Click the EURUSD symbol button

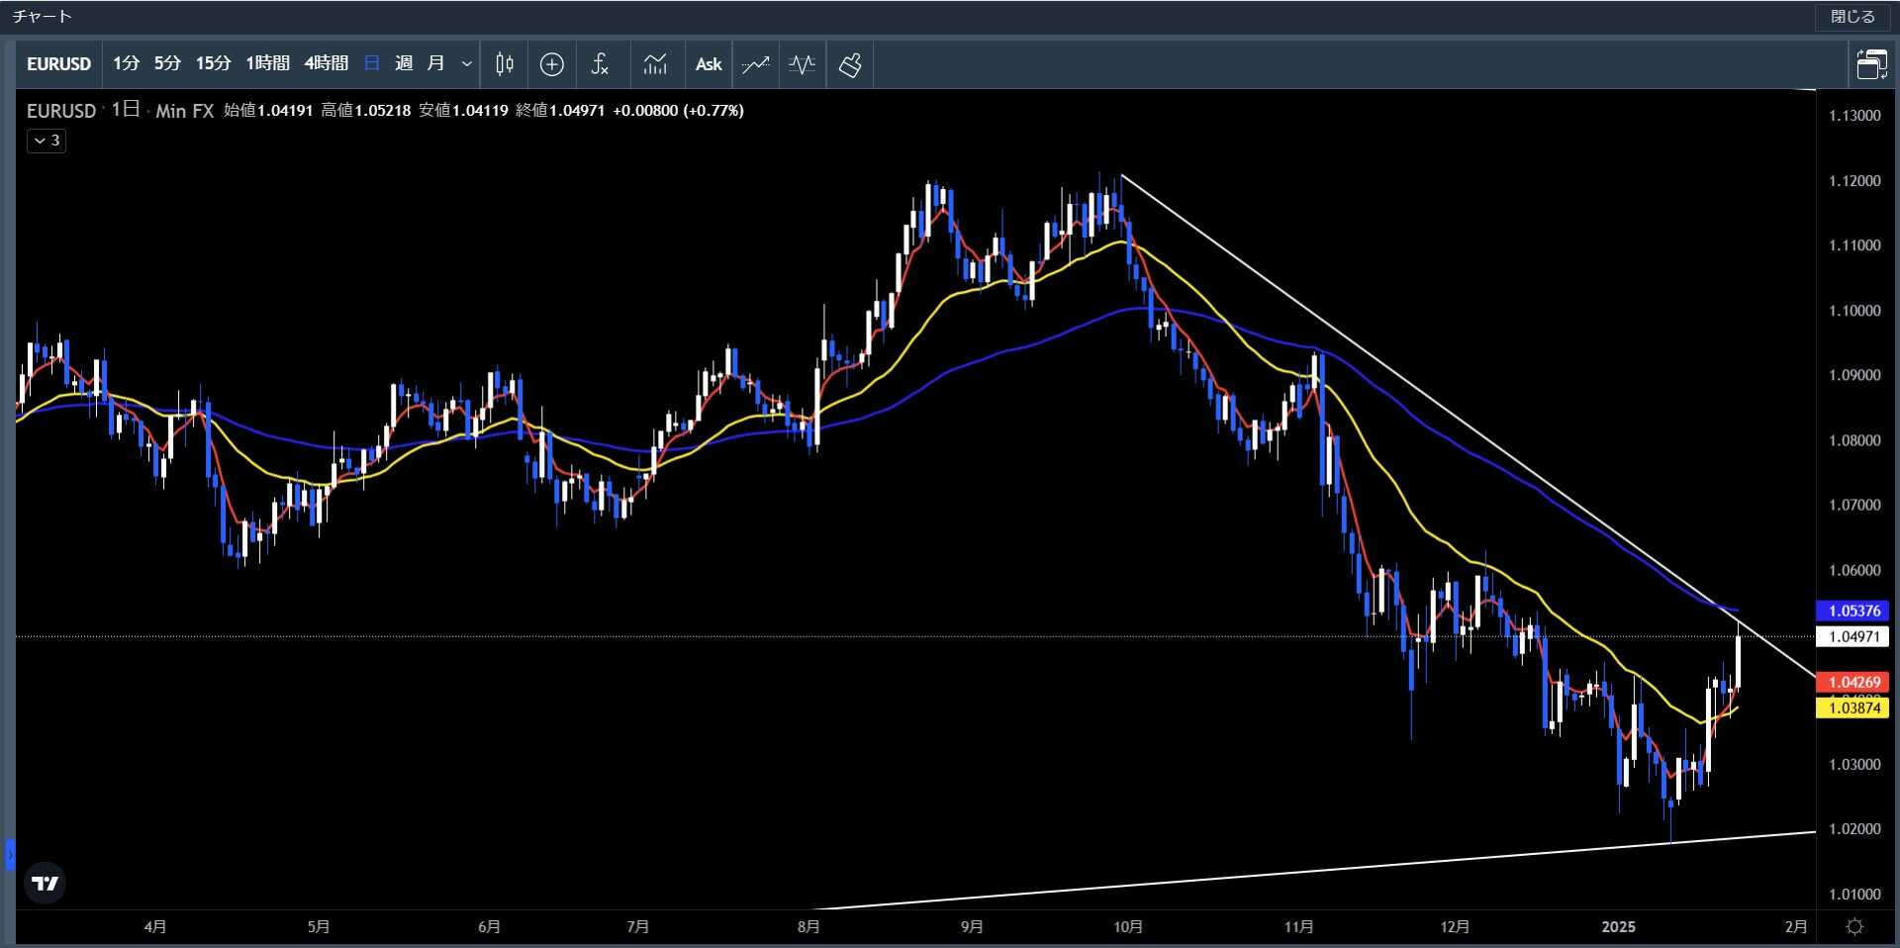[x=58, y=64]
